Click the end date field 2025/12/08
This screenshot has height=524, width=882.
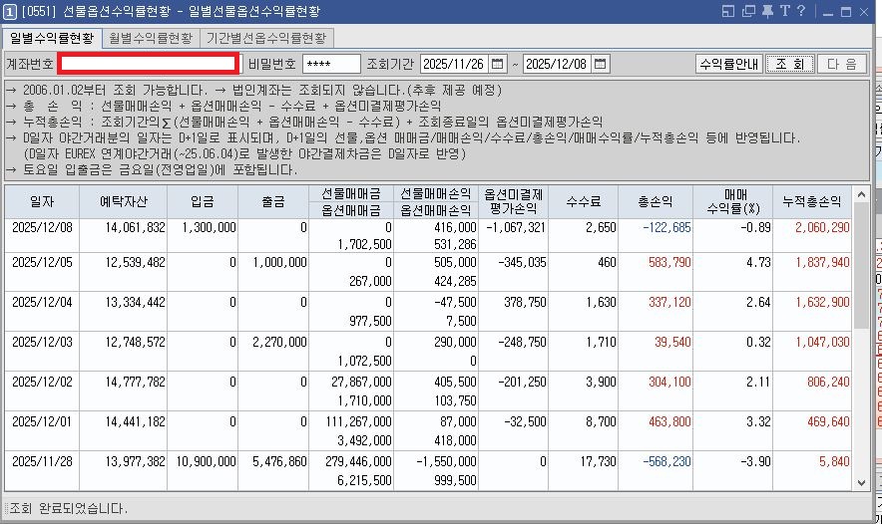558,64
